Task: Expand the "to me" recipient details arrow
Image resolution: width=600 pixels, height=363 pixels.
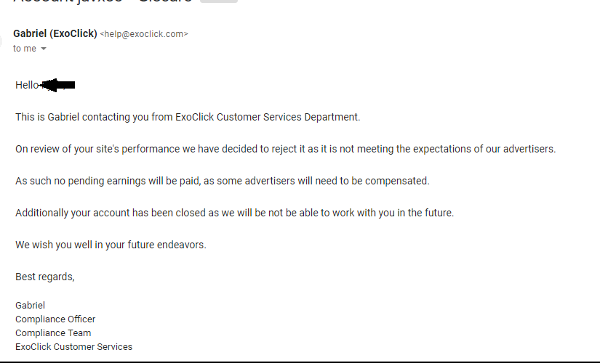Action: coord(43,49)
